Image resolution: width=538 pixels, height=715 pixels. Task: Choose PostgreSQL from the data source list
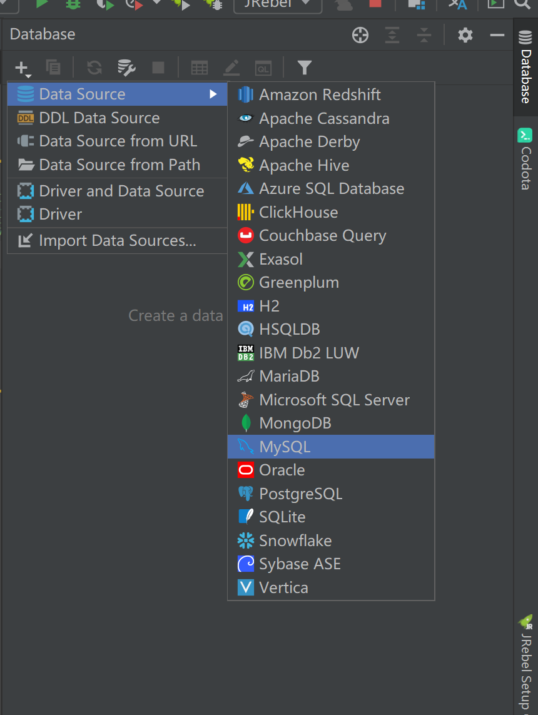pos(331,494)
